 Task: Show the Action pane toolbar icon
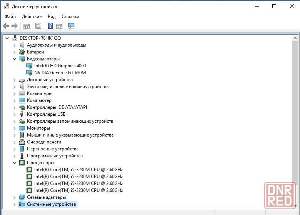coord(59,26)
